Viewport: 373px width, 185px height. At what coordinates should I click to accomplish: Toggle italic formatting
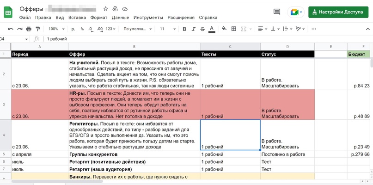194,29
